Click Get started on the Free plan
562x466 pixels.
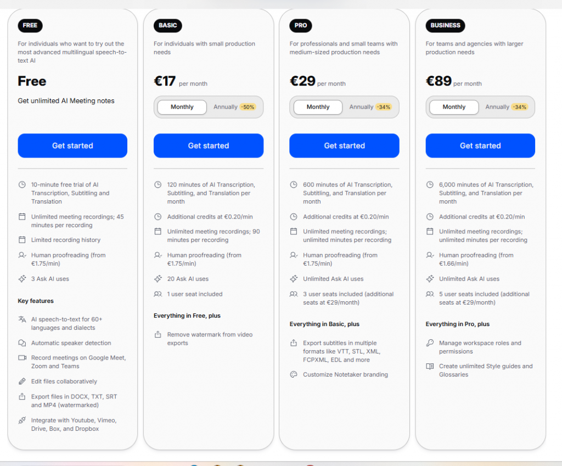tap(72, 145)
